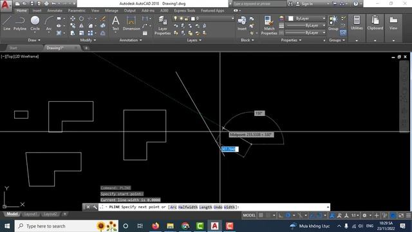The height and width of the screenshot is (232, 412).
Task: Open the Clipboard panel
Action: point(375,23)
